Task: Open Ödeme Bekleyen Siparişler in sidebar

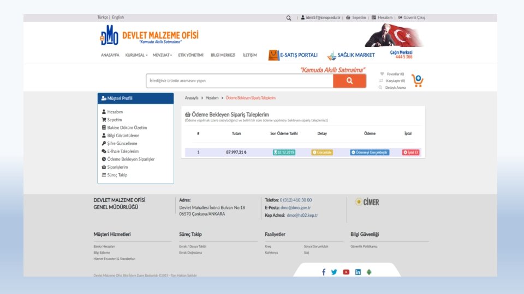Action: coord(128,160)
